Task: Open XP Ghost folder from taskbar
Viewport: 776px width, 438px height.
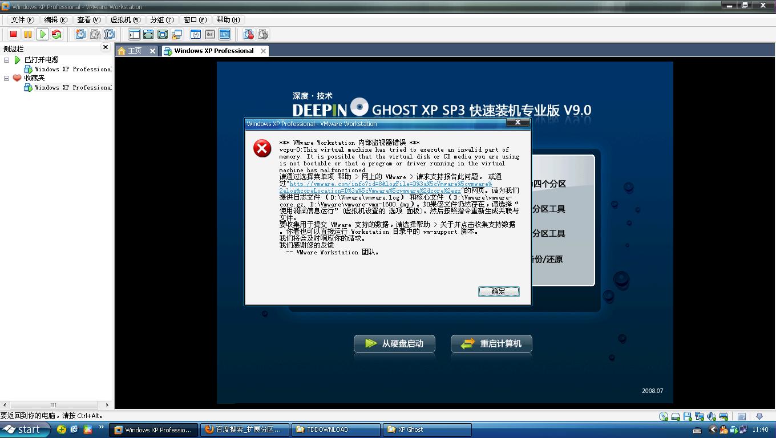Action: point(427,429)
